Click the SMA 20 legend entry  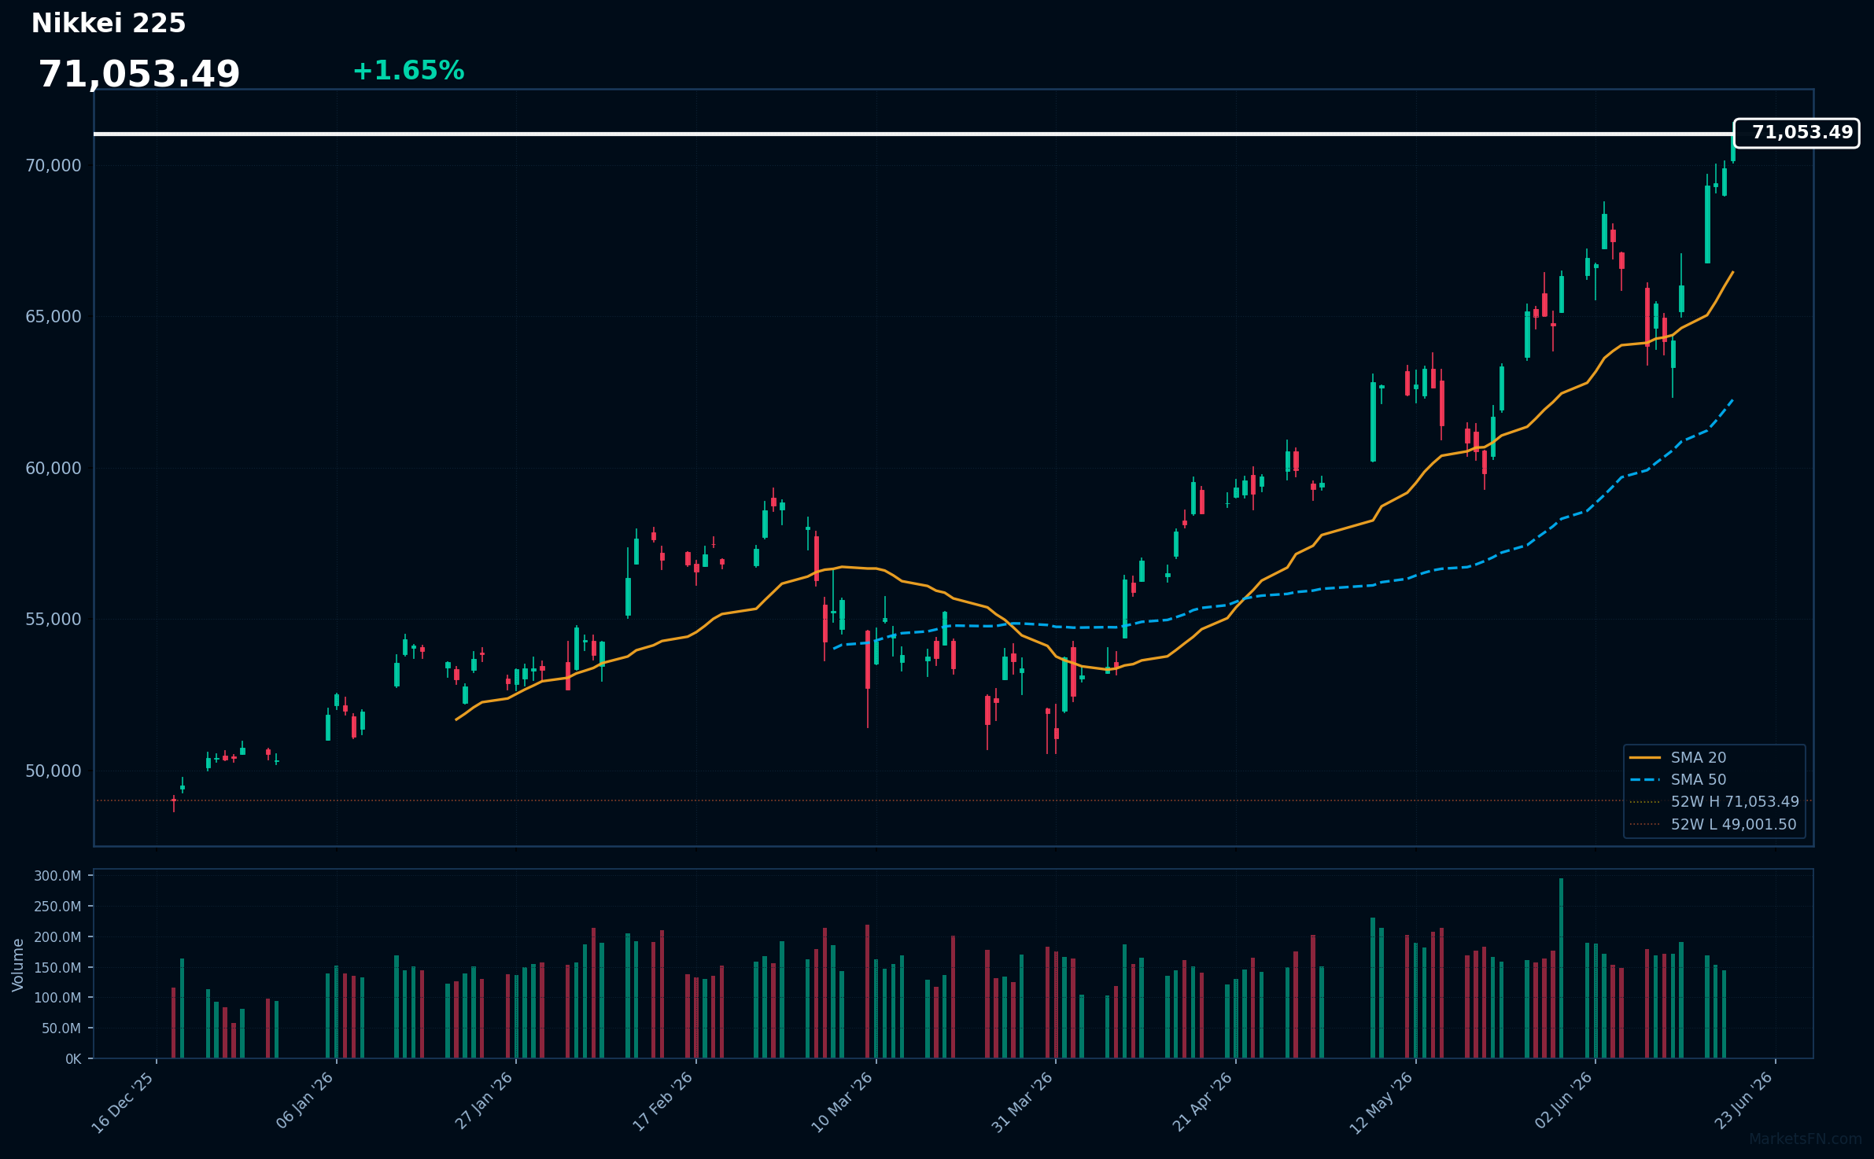(1678, 758)
